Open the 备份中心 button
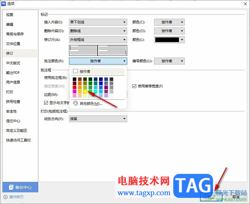 [20, 187]
